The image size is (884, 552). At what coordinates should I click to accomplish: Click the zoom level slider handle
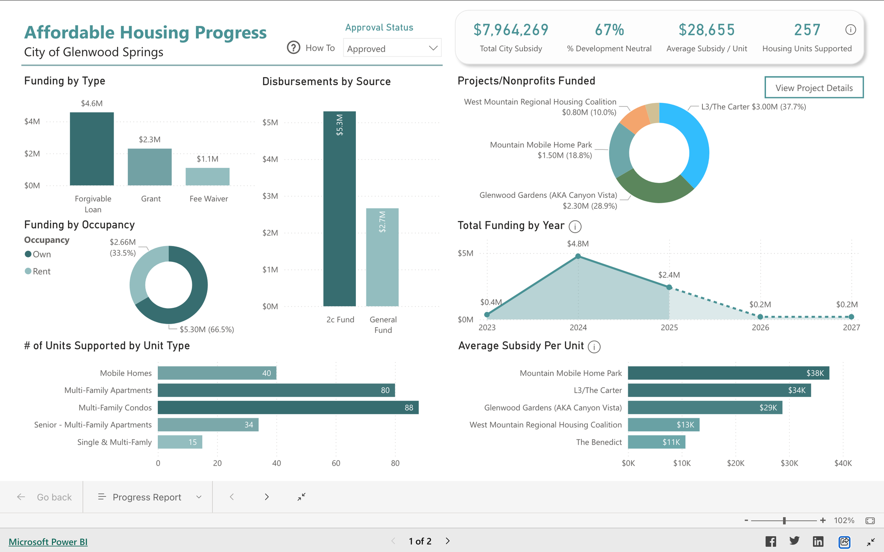click(784, 521)
